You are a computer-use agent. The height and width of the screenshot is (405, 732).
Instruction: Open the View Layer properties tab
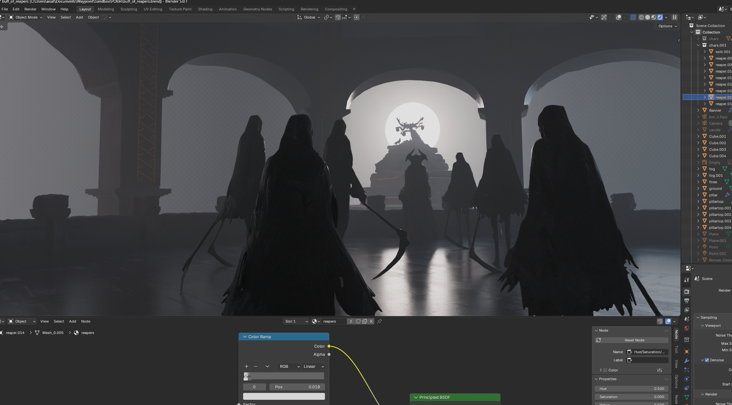pos(687,310)
